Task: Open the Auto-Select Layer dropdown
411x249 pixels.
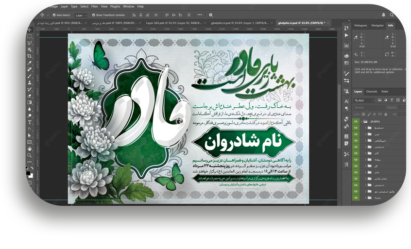Action: point(81,15)
